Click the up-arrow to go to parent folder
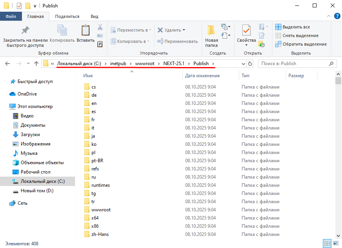The height and width of the screenshot is (248, 342). coord(36,64)
